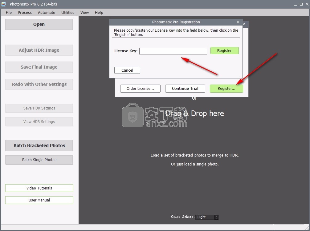Click the Save HDR Settings button
Viewport: 310px width, 231px height.
(x=39, y=108)
